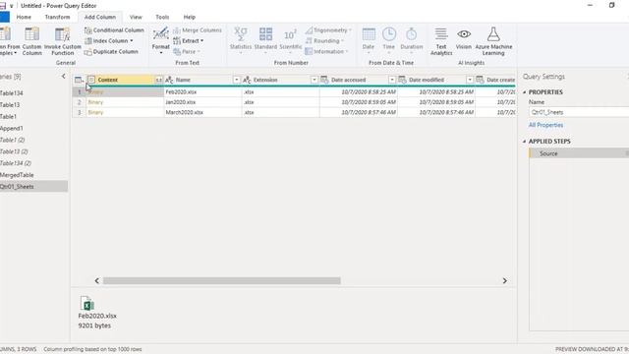Image resolution: width=629 pixels, height=354 pixels.
Task: Click the Parse icon
Action: point(177,52)
